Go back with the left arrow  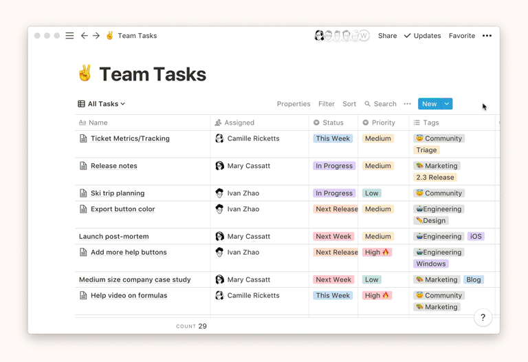click(x=85, y=36)
